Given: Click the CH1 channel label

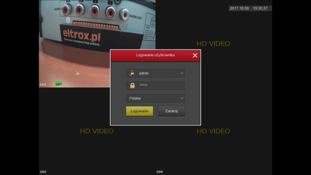Looking at the screenshot, I should click(43, 85).
